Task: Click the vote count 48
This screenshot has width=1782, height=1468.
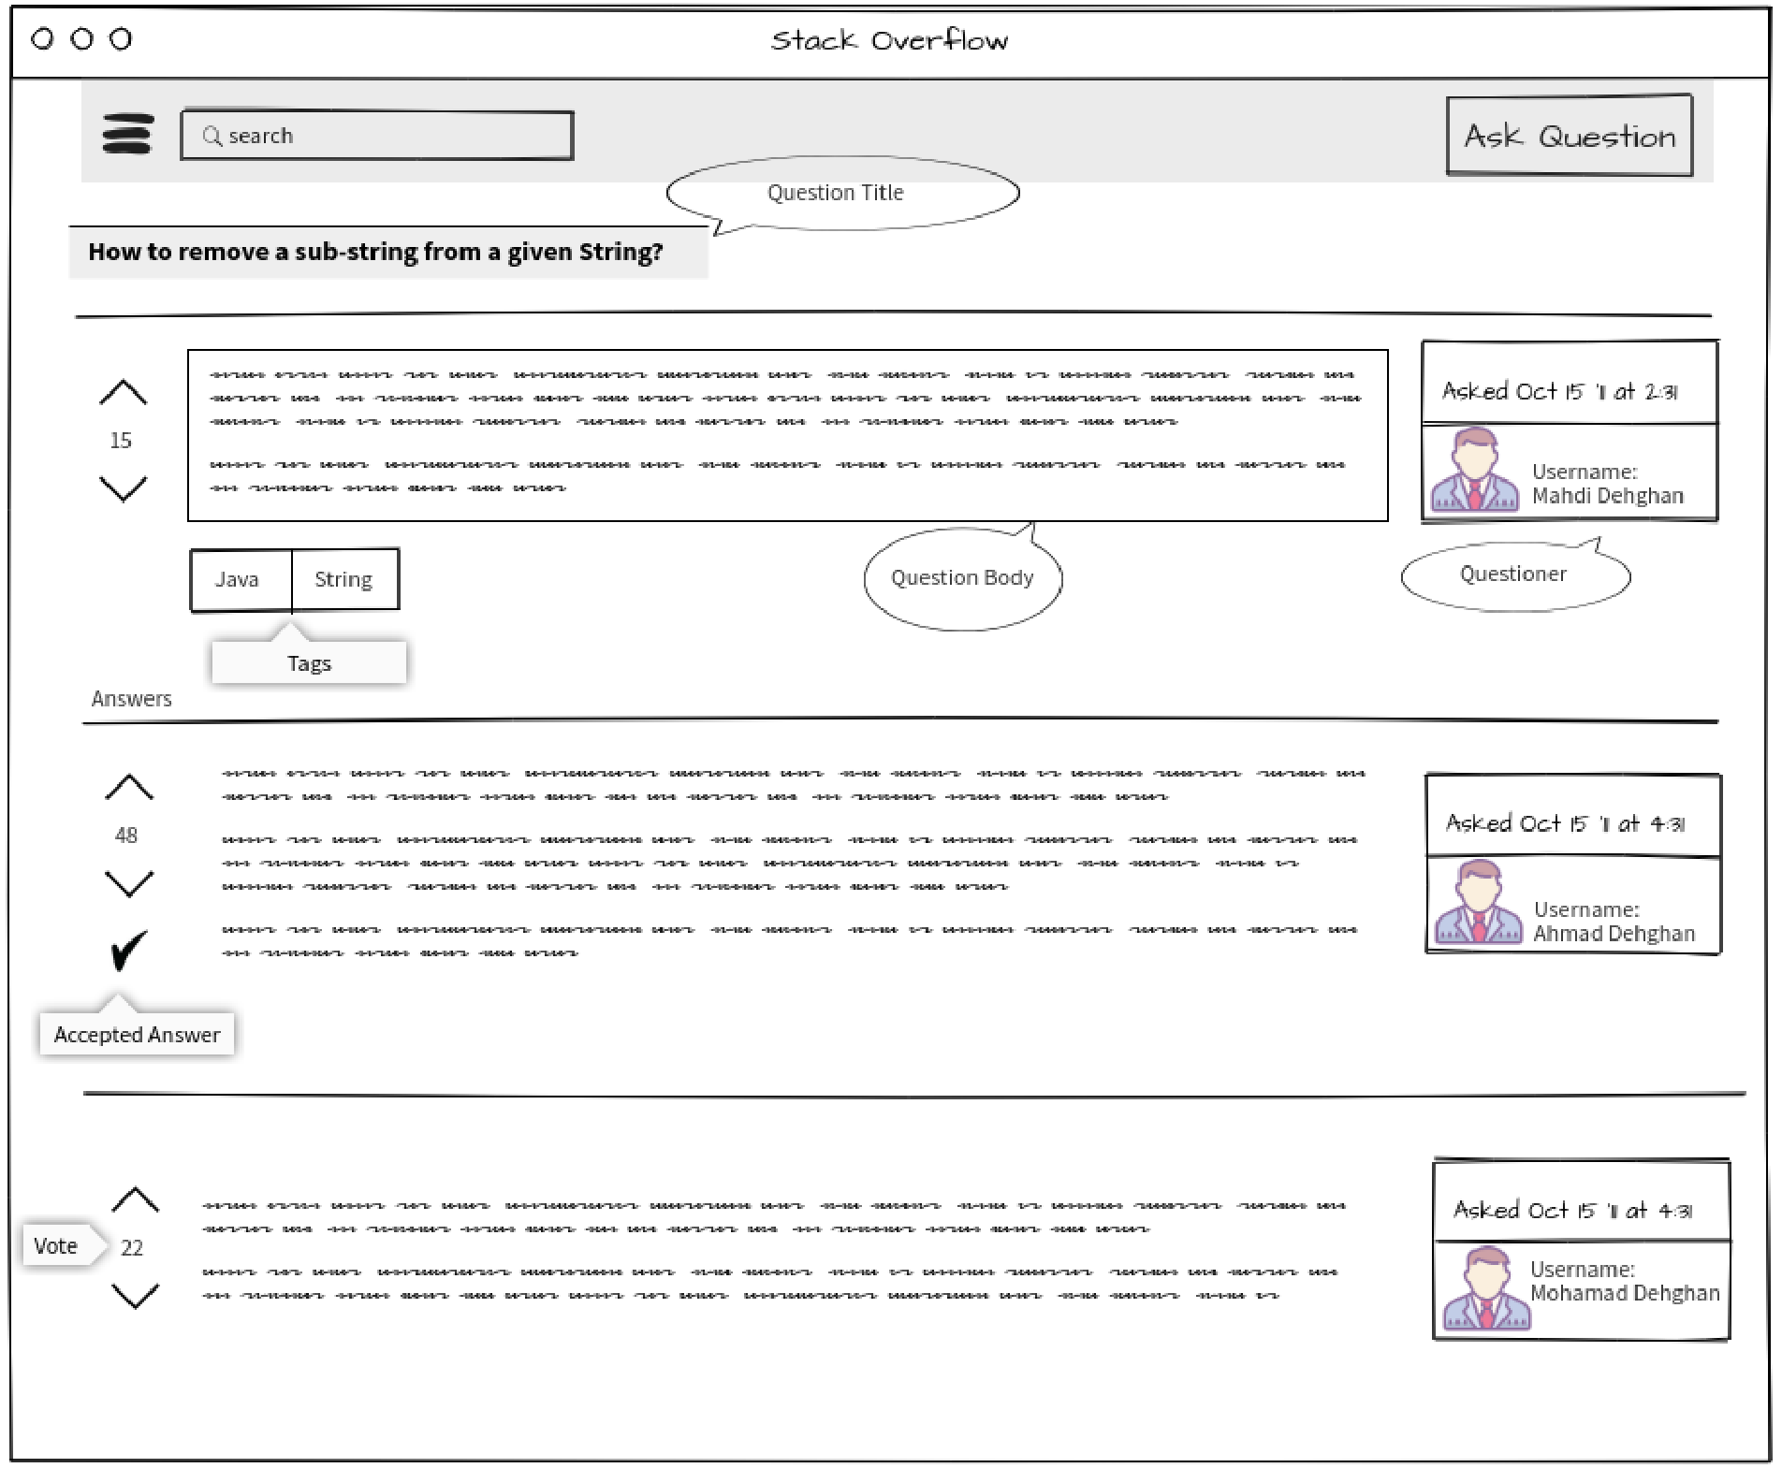Action: coord(126,836)
